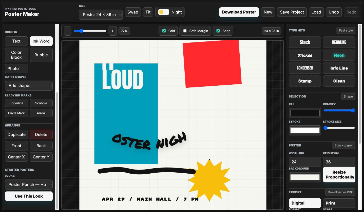This screenshot has height=212, width=364.
Task: Disable the Snap checkbox
Action: pos(218,31)
